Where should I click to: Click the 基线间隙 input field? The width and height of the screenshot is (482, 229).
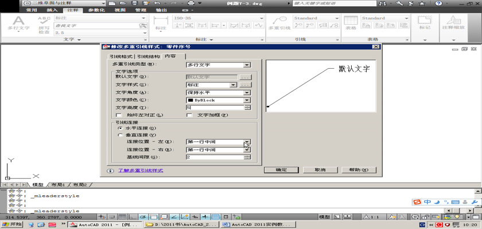215,157
